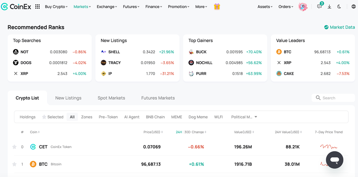Expand the Exchange menu
358x177 pixels.
[107, 7]
